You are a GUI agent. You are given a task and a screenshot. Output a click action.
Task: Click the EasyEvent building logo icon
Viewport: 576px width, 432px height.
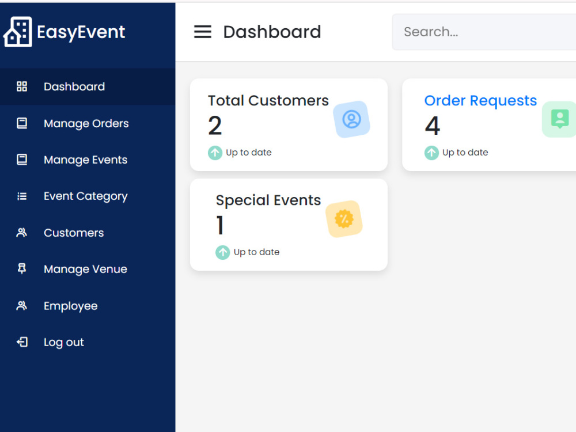pos(18,32)
